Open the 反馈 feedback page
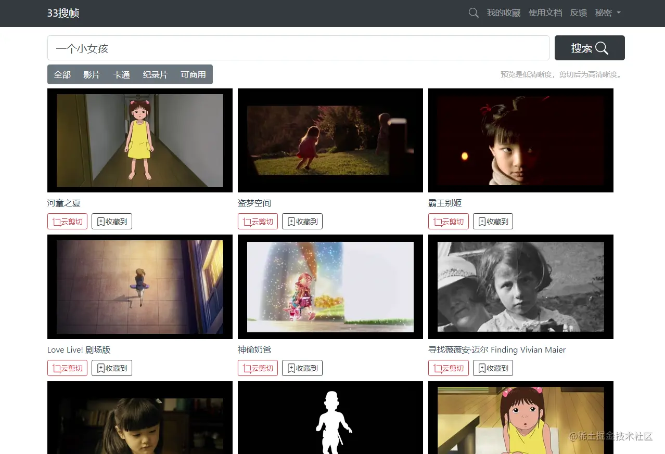Image resolution: width=665 pixels, height=454 pixels. pos(579,13)
